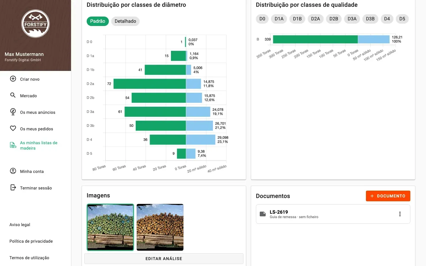426x266 pixels.
Task: Open the Aviso legal link
Action: (x=20, y=225)
